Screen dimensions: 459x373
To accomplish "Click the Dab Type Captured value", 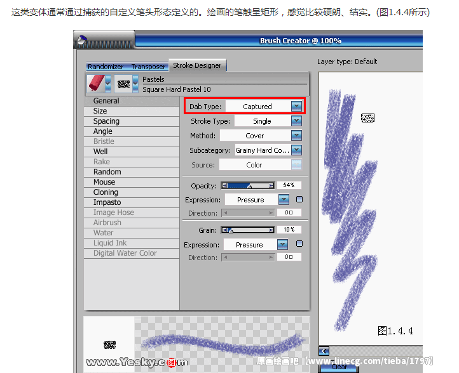I will (257, 107).
